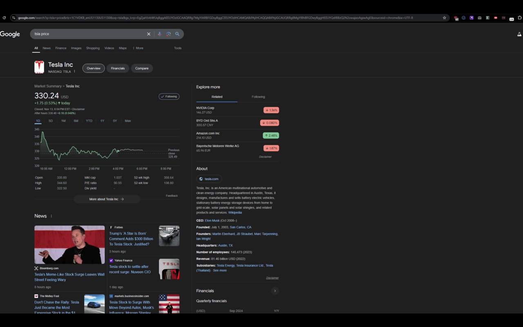Visit the tesla.com website chip
This screenshot has width=523, height=327.
[209, 179]
